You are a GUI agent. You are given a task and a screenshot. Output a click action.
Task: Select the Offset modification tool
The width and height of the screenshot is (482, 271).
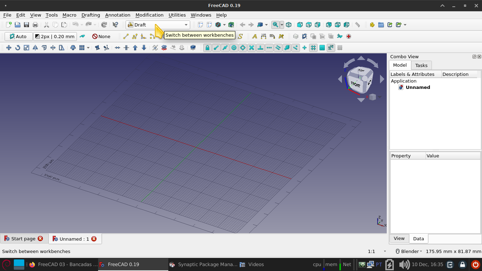click(44, 48)
